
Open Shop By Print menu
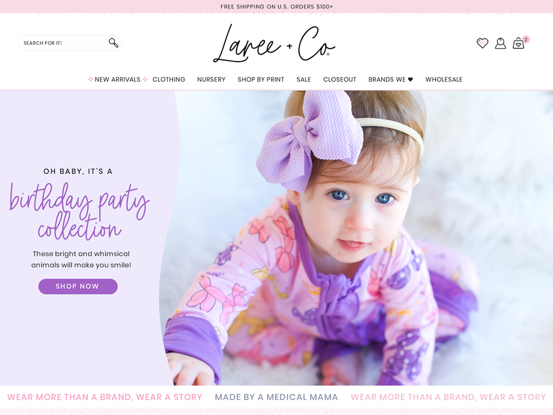point(260,79)
